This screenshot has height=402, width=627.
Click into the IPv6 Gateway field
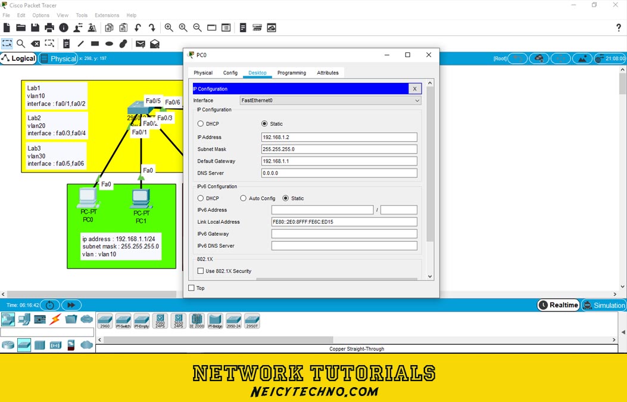(344, 234)
